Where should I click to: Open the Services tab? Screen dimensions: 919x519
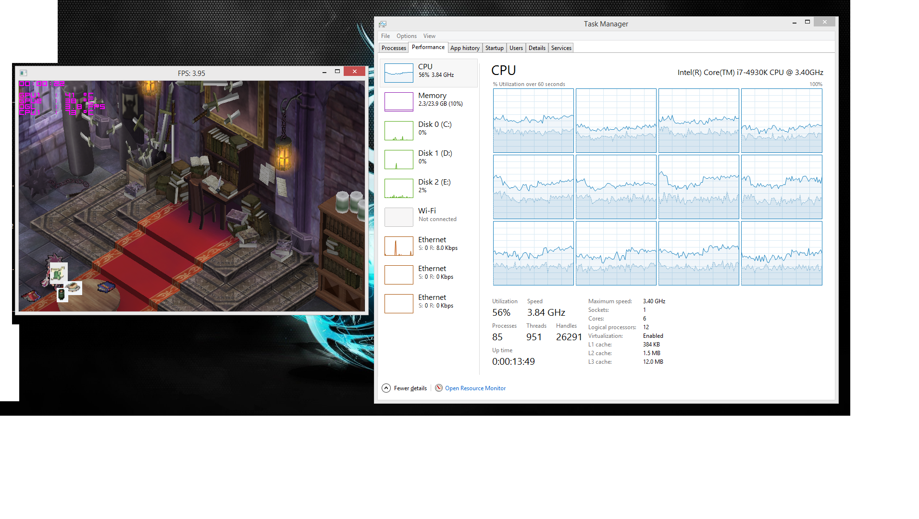coord(561,48)
